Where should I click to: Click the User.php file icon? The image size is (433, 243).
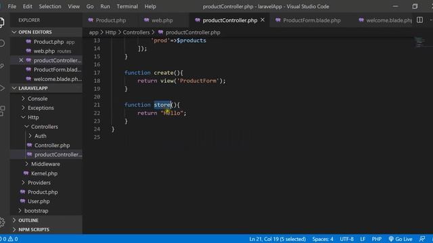pos(22,201)
